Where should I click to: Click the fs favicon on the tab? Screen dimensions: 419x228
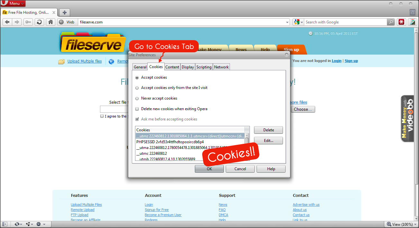(5, 13)
